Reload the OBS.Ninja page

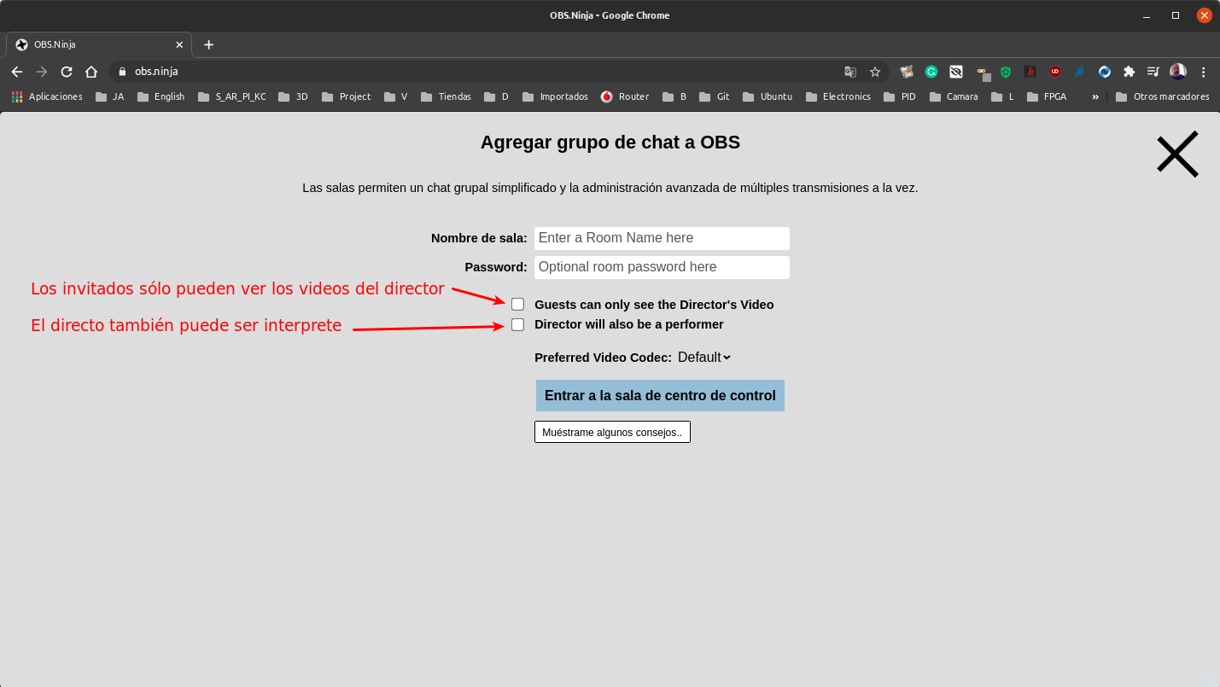(67, 72)
